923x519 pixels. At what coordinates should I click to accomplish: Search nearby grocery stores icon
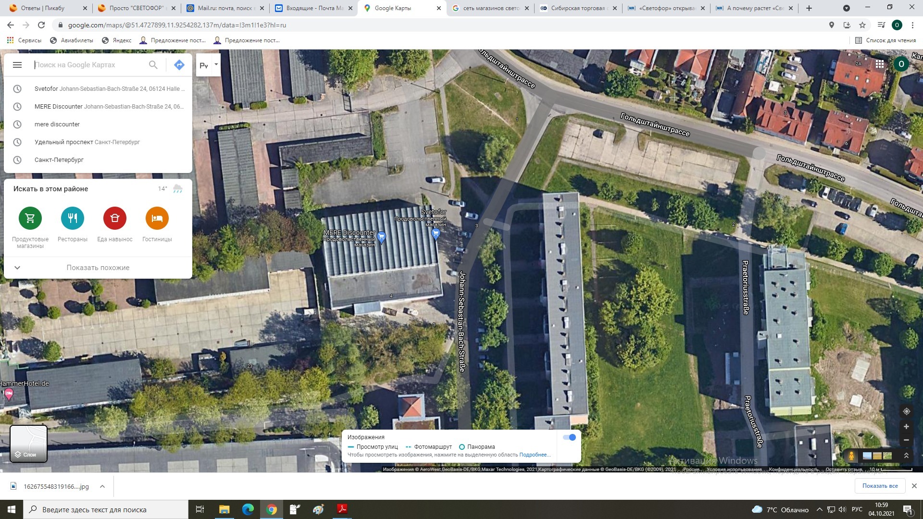tap(30, 218)
